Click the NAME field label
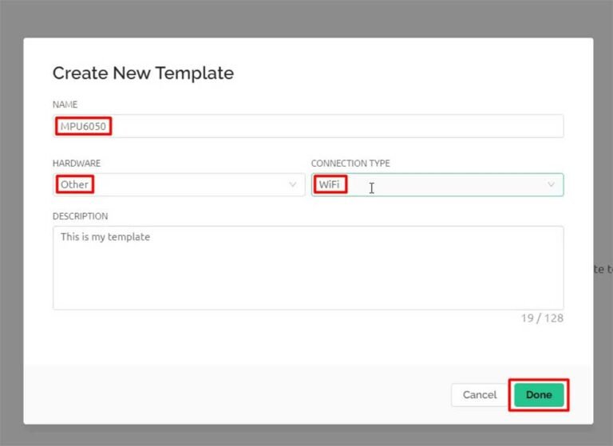The height and width of the screenshot is (446, 613). [65, 105]
